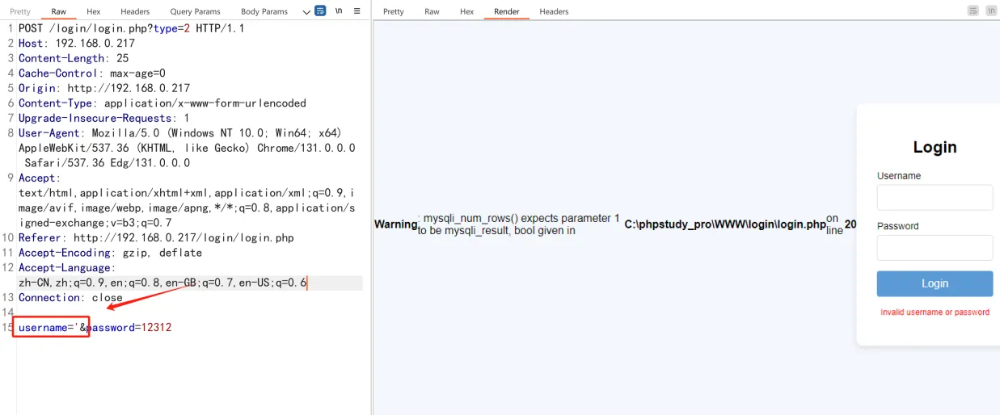Click the User-Agent header name
1000x415 pixels.
(49, 133)
